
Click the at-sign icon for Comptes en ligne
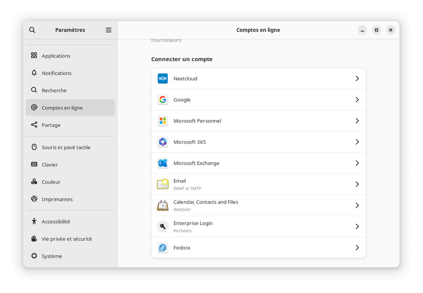pyautogui.click(x=34, y=107)
